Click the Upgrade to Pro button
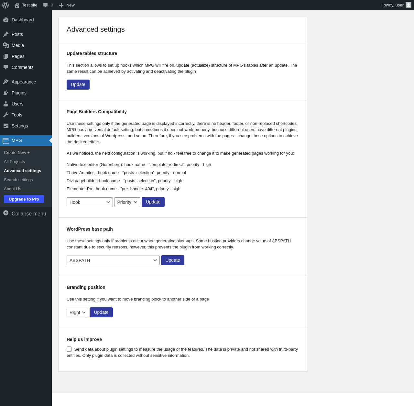The height and width of the screenshot is (406, 414). tap(24, 199)
